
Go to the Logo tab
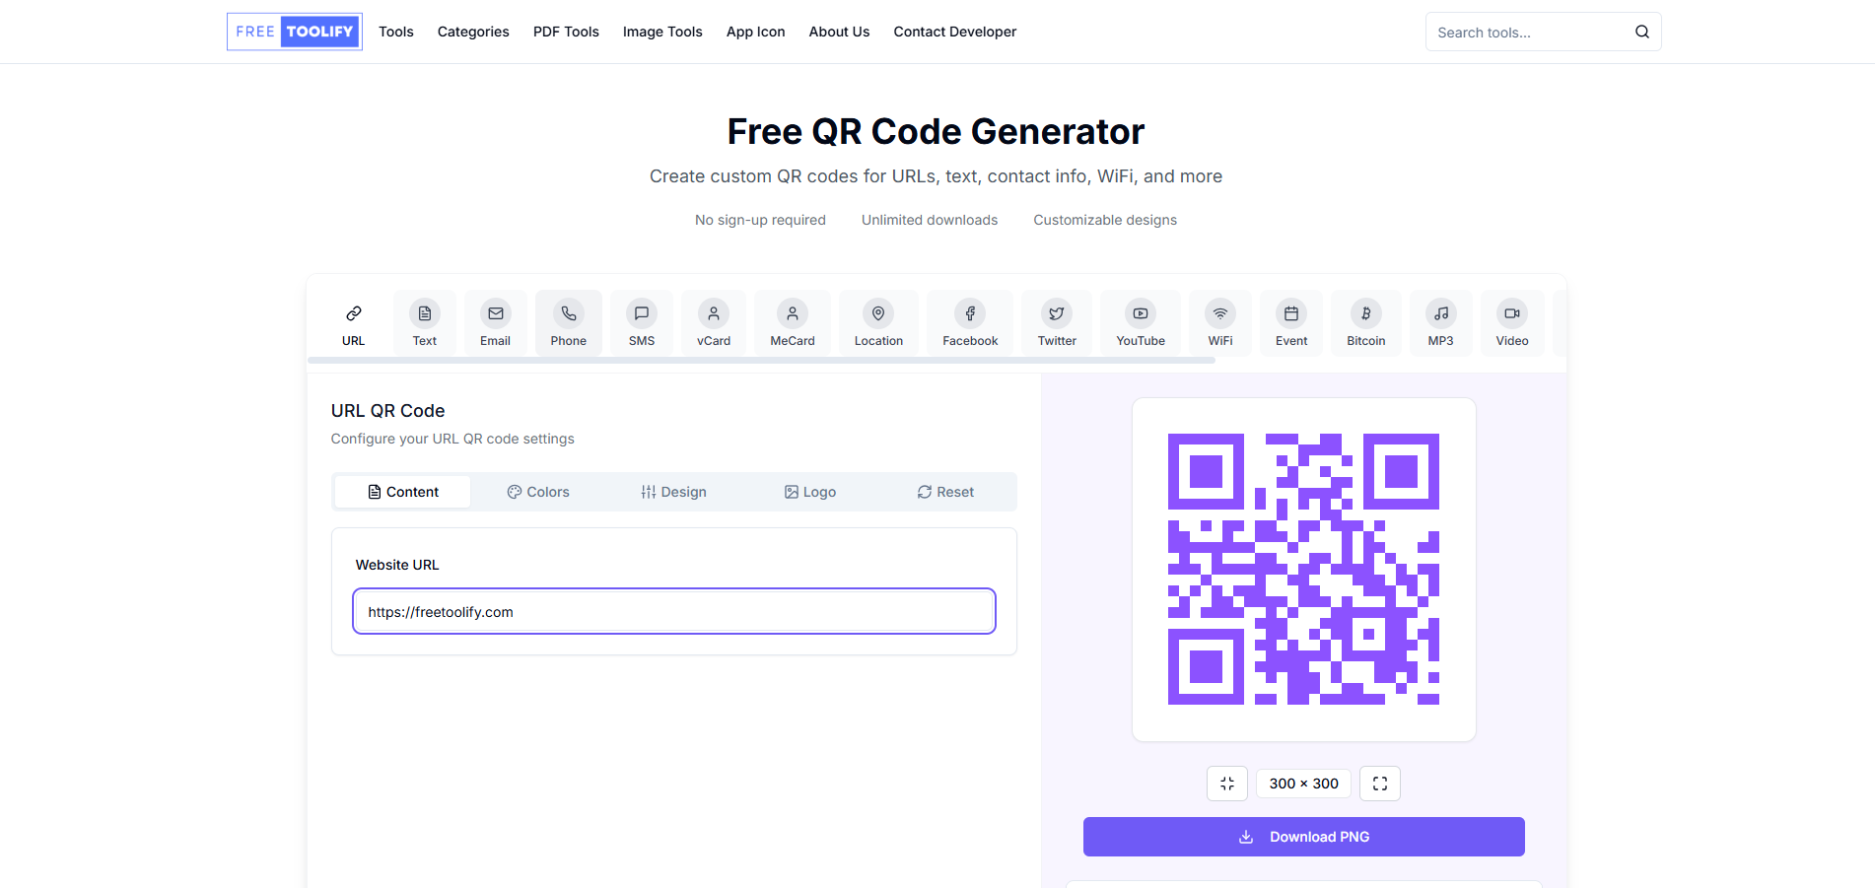pos(809,491)
